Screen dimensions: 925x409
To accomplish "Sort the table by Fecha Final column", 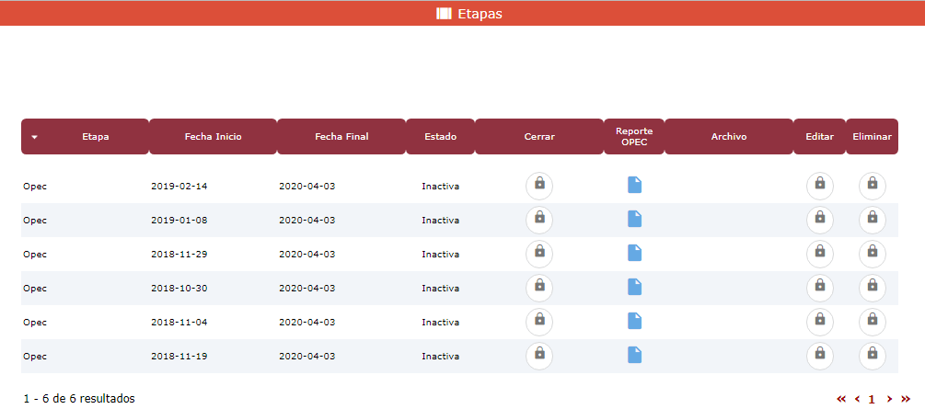I will [341, 137].
